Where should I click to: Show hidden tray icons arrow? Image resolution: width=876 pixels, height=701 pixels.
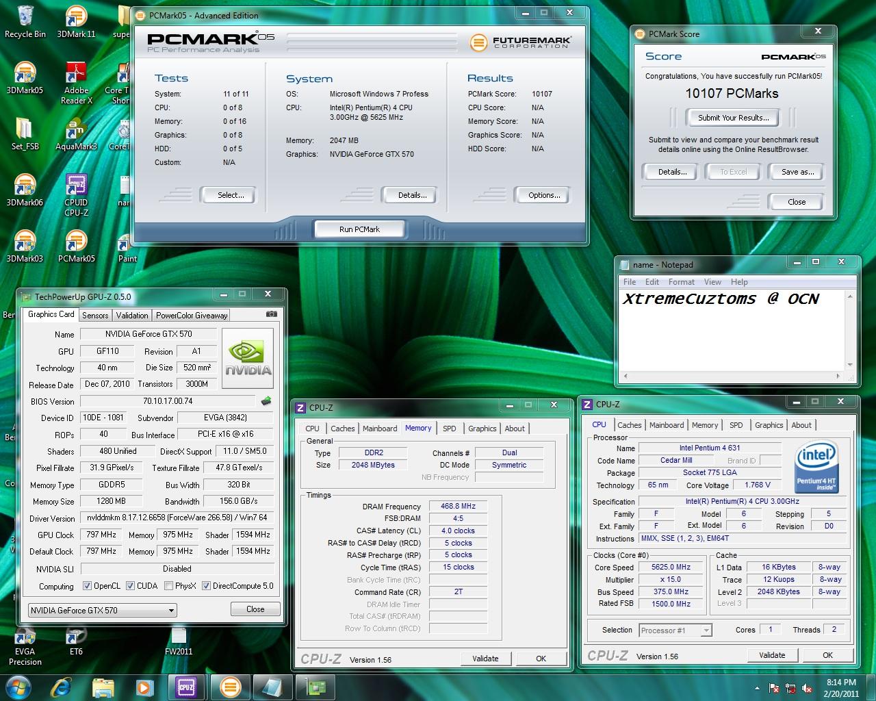click(x=757, y=688)
